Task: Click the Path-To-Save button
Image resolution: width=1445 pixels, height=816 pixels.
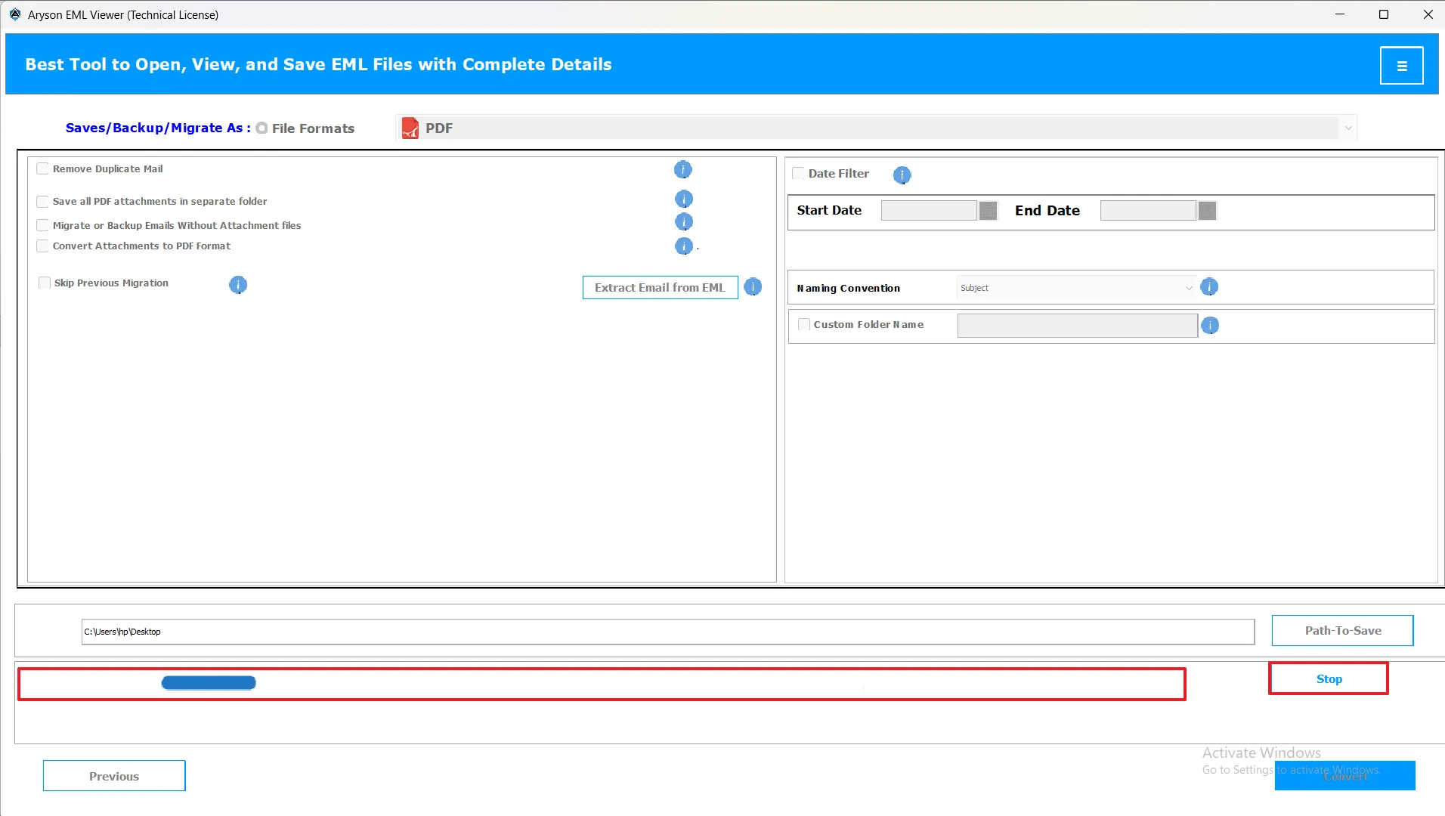Action: (1342, 631)
